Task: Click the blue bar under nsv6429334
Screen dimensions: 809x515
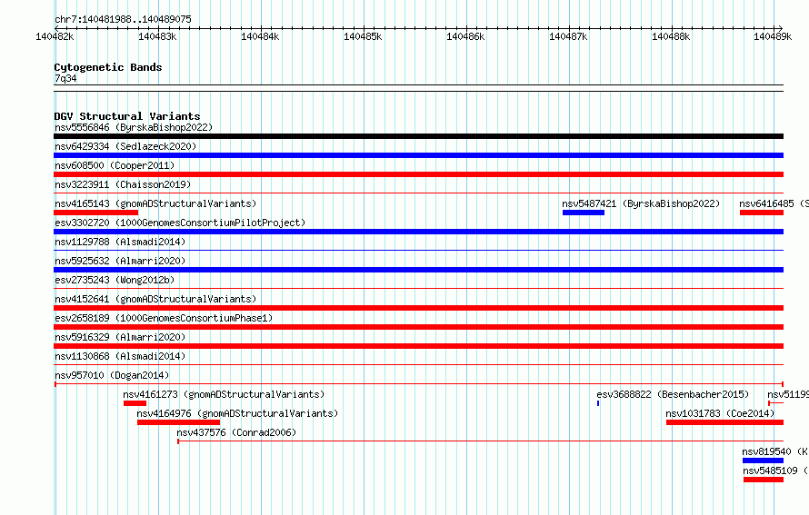Action: [418, 155]
